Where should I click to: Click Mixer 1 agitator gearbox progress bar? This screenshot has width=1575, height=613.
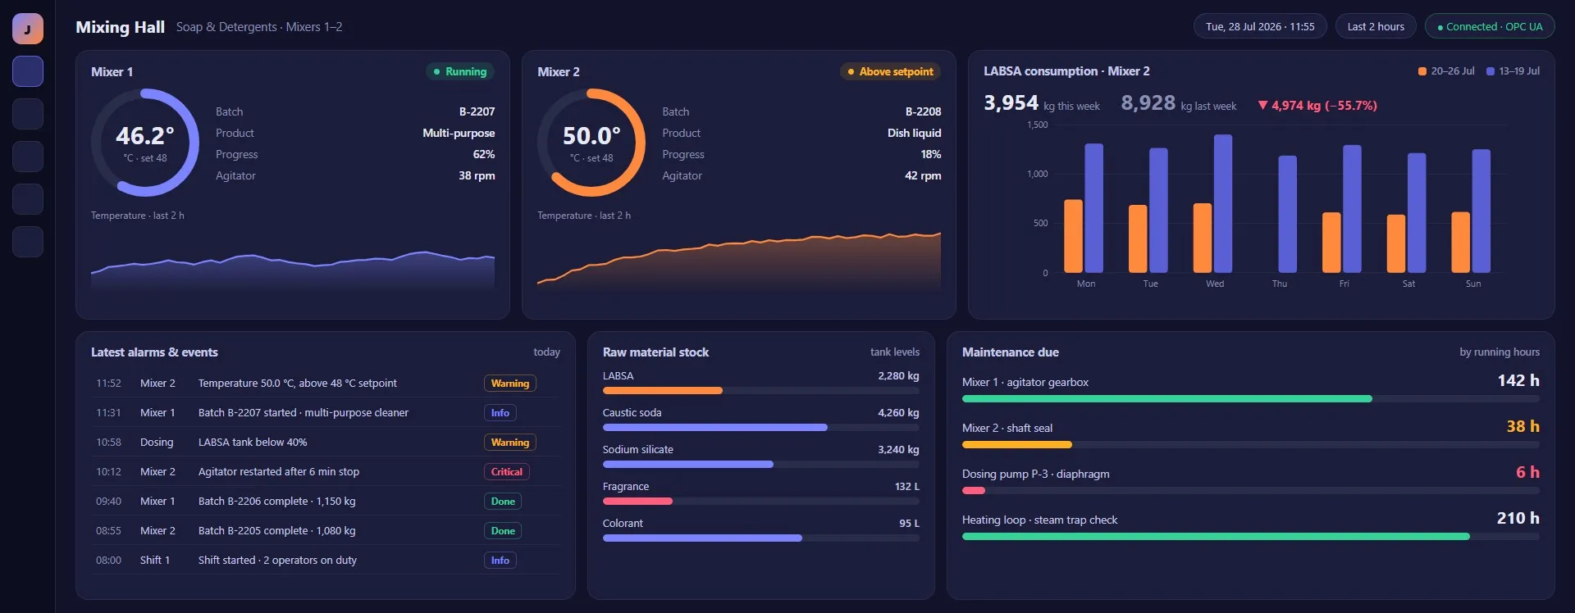1251,399
